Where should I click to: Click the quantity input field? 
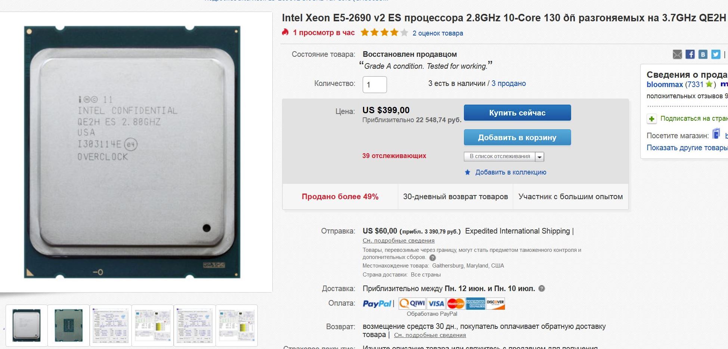(x=375, y=85)
